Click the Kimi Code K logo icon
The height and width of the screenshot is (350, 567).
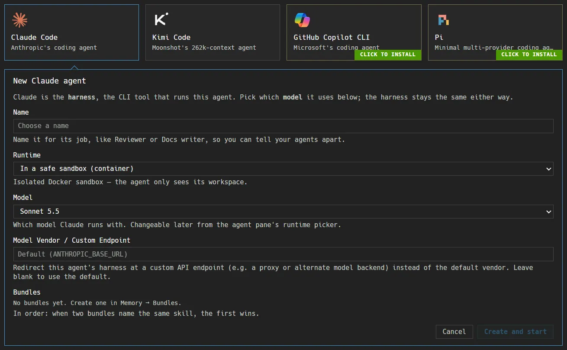point(161,19)
